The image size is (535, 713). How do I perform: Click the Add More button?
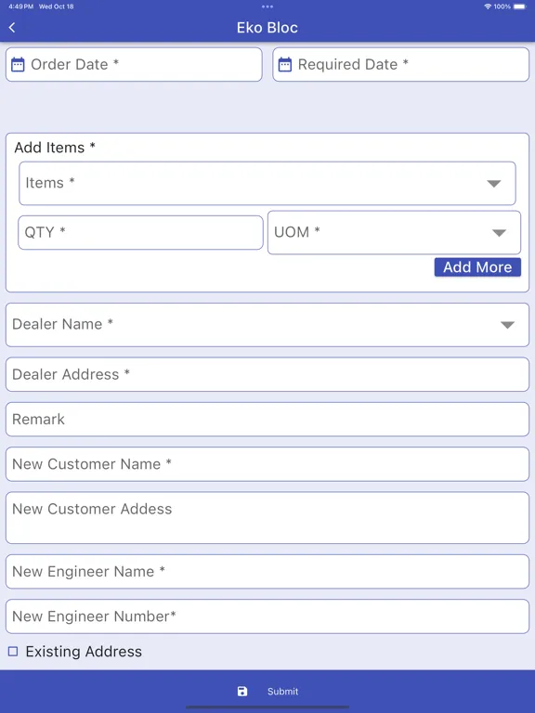pos(477,267)
